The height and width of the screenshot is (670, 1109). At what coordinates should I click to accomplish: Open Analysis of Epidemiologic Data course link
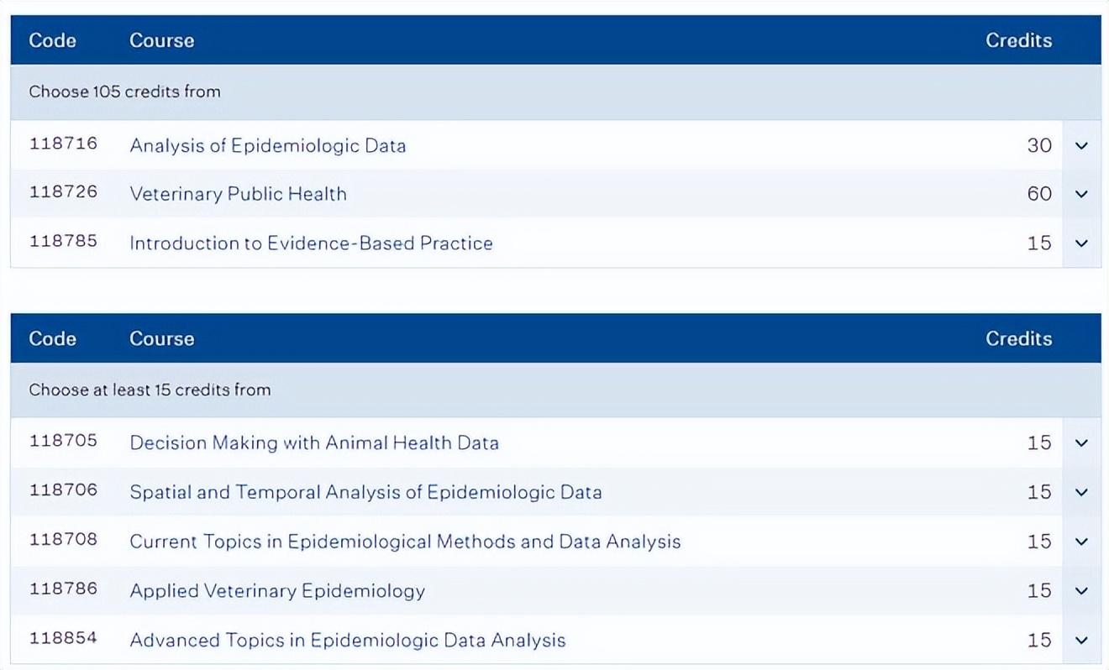pyautogui.click(x=267, y=145)
